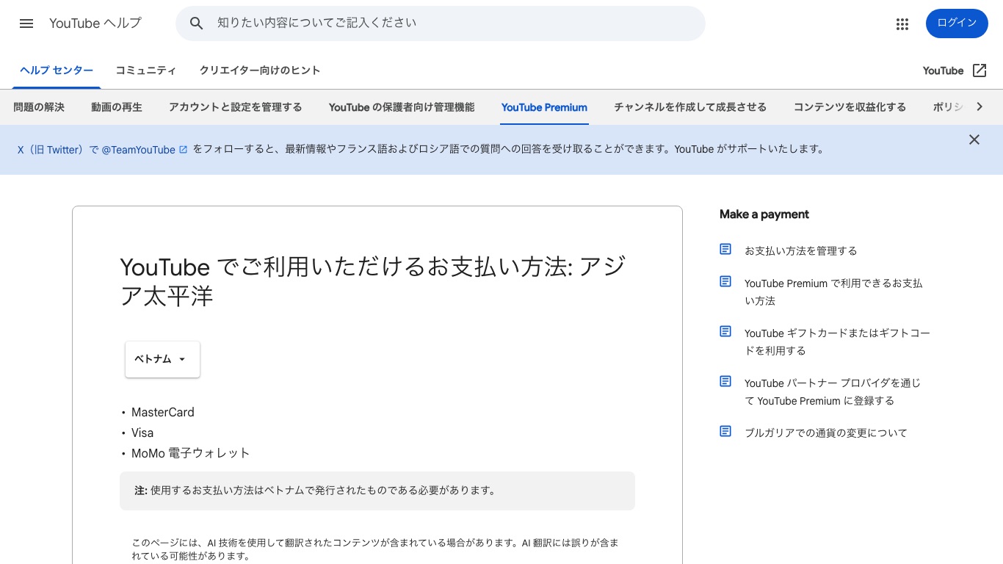Viewport: 1003px width, 564px height.
Task: Click the article title YouTube でご利用いただけるお支払い方法
Action: click(x=372, y=281)
